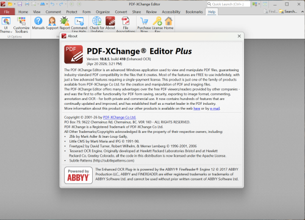Click the Home house icon

pyautogui.click(x=168, y=21)
